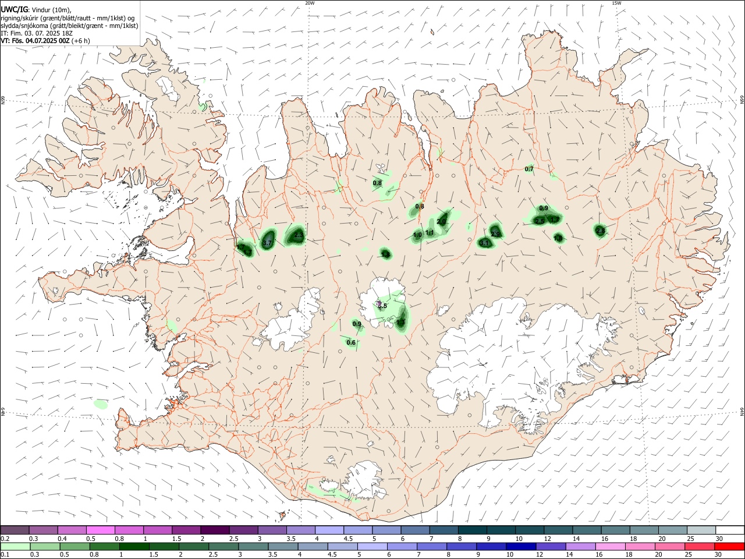This screenshot has height=559, width=745.
Task: Click the 20W longitude label
Action: pos(310,3)
